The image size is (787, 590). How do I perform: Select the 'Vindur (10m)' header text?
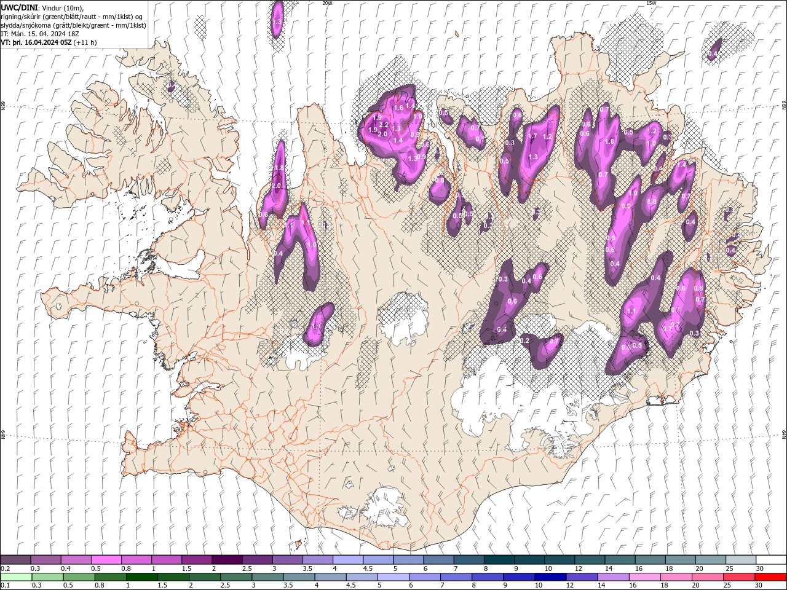click(x=61, y=7)
